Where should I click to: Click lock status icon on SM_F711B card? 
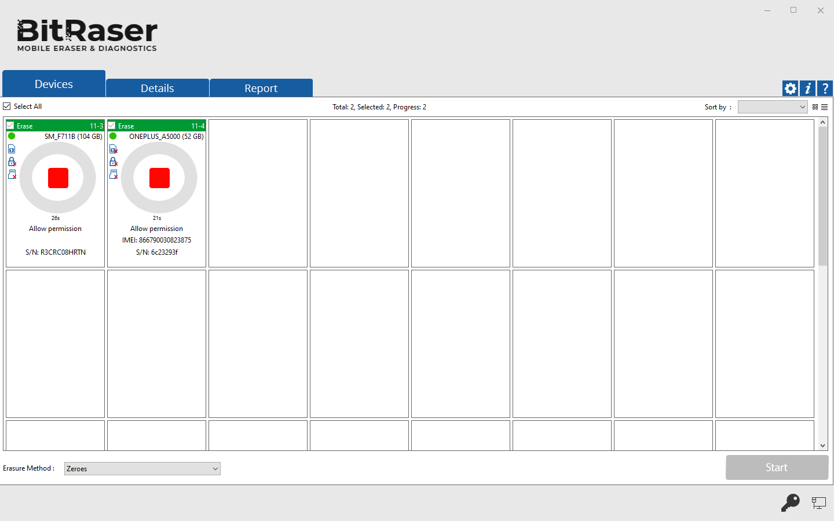tap(12, 162)
